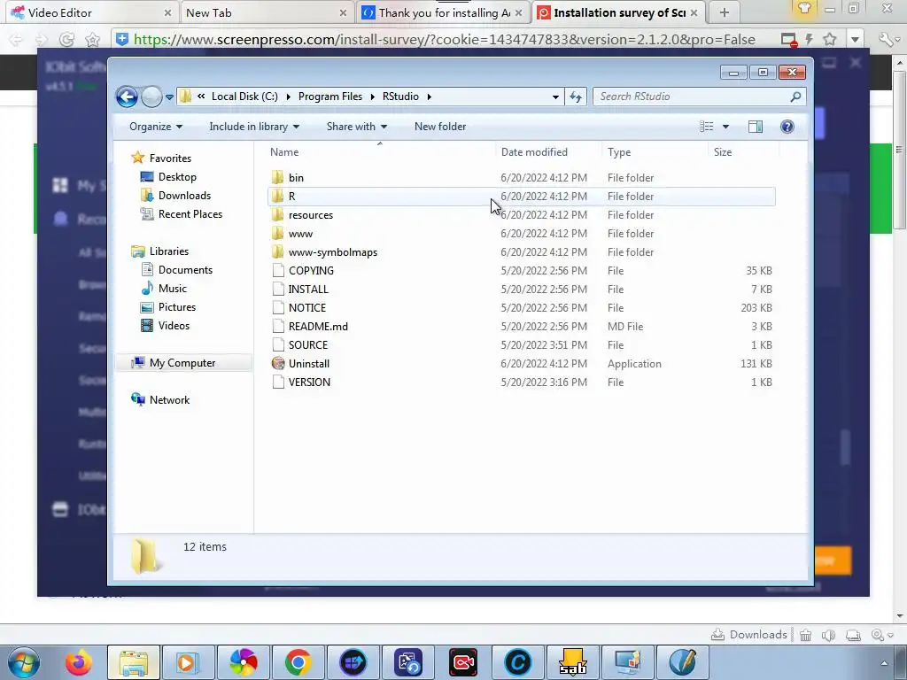Select Program Files in breadcrumb
The width and height of the screenshot is (907, 680).
click(x=330, y=97)
